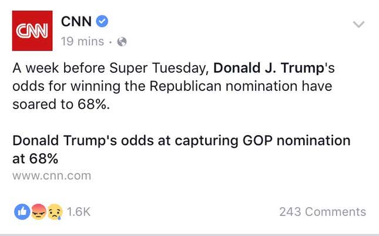Expand the post options chevron
The width and height of the screenshot is (379, 236).
358,24
